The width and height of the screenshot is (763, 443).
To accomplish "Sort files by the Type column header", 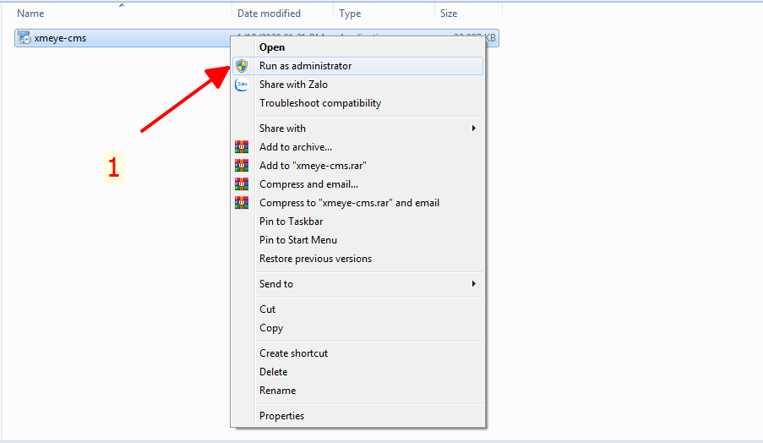I will click(x=350, y=14).
